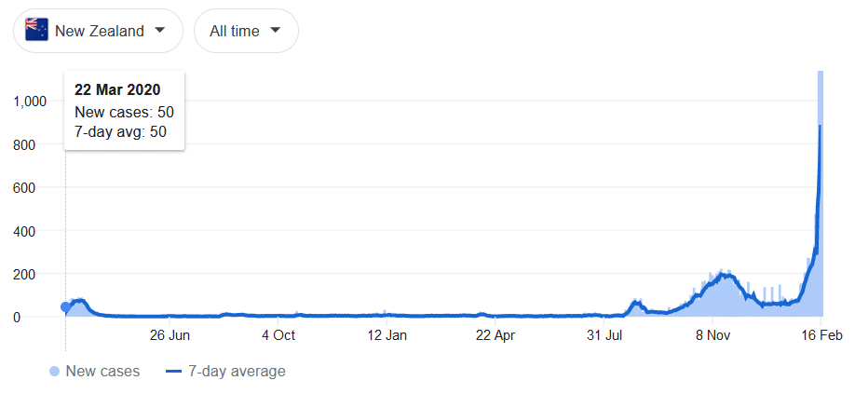Click the New Zealand flag icon

tap(37, 31)
